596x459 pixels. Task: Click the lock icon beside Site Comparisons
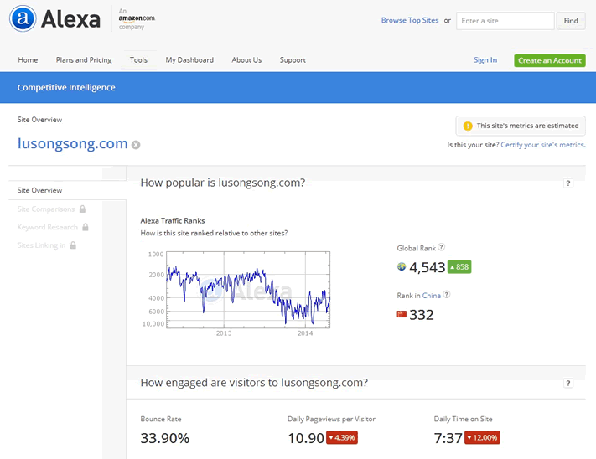point(82,209)
